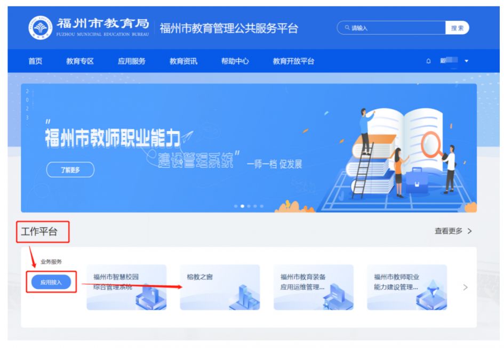Click the Fuzhou Education Bureau logo
Screen dimensions: 504x348
pyautogui.click(x=40, y=28)
